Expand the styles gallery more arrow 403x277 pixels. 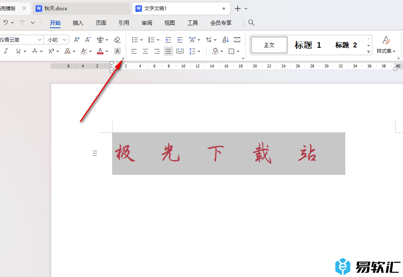click(369, 51)
